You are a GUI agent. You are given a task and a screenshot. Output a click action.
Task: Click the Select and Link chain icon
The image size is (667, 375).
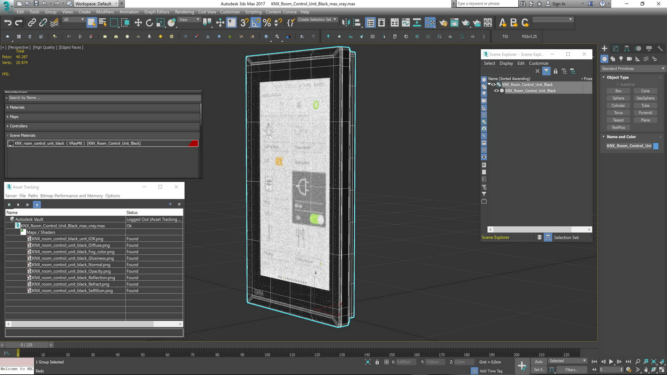(x=32, y=23)
